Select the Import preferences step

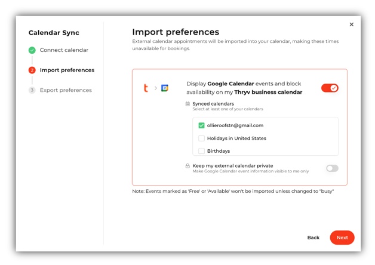[67, 70]
